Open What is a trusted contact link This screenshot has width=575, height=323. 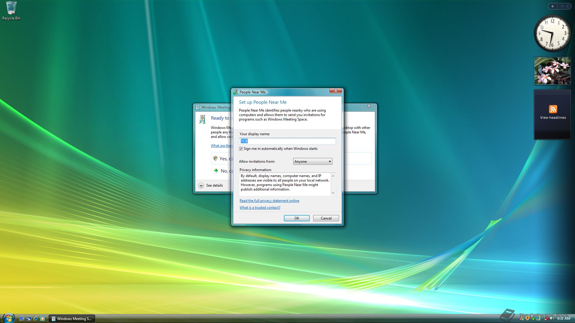[260, 208]
